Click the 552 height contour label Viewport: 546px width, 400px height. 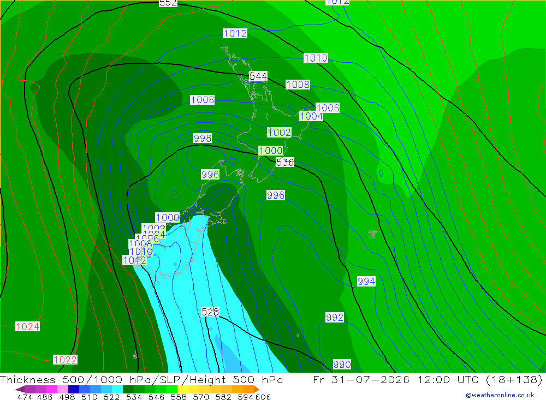(168, 3)
